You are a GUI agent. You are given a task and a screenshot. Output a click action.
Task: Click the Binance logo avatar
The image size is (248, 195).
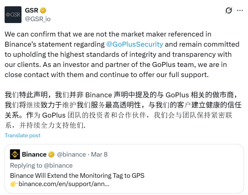[x=15, y=154]
